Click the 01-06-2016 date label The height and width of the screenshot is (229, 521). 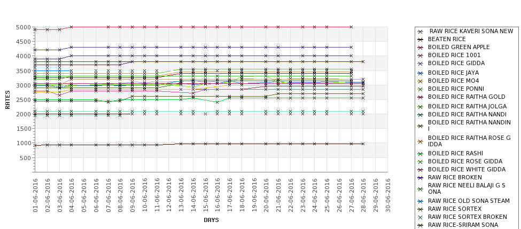(35, 195)
